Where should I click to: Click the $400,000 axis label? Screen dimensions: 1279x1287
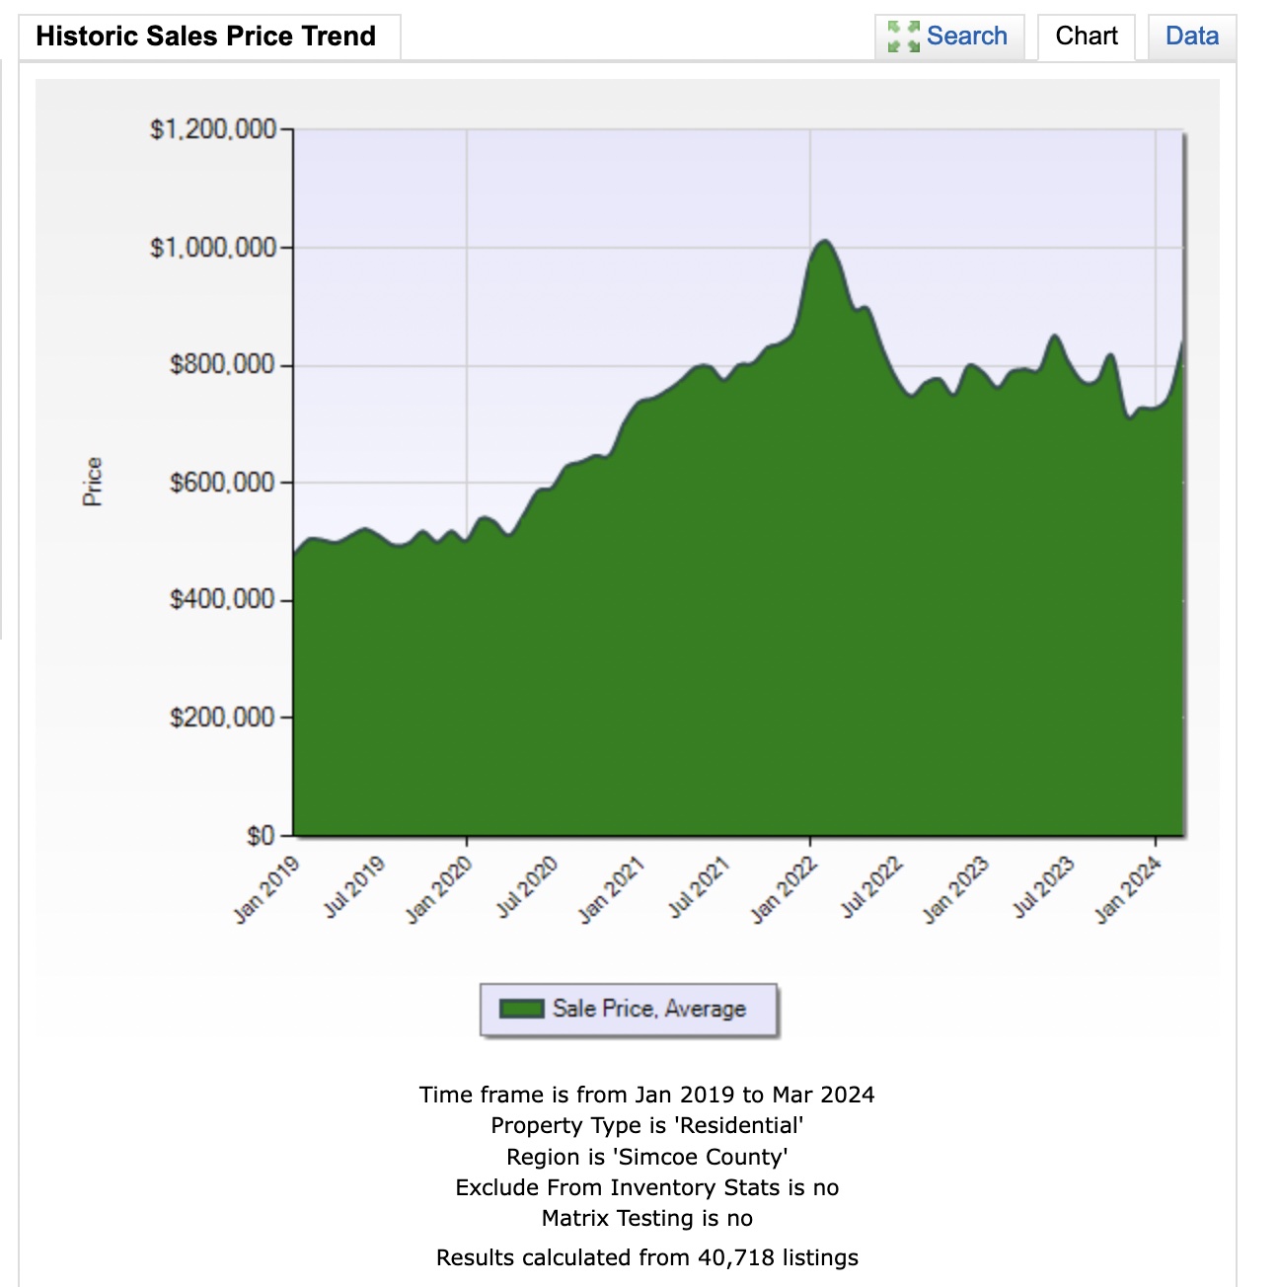[x=222, y=599]
